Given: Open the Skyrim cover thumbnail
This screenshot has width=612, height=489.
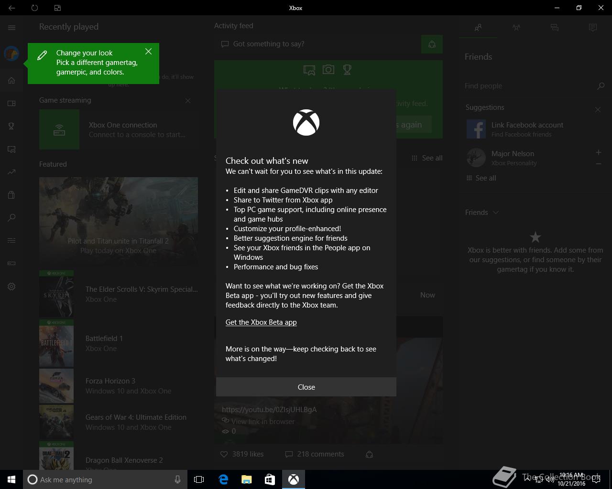Looking at the screenshot, I should tap(56, 294).
